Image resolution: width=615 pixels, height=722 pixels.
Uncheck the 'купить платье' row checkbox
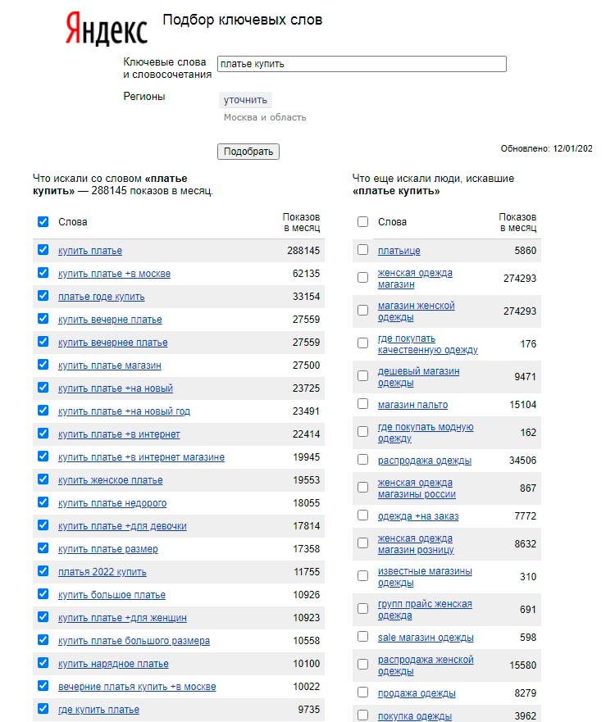(43, 250)
